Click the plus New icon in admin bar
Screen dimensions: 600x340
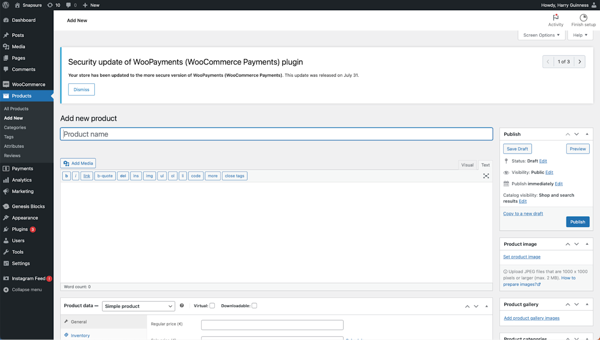click(85, 5)
